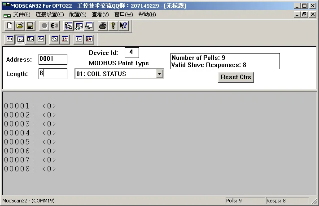Toggle binary display format button
This screenshot has width=319, height=206.
click(10, 39)
